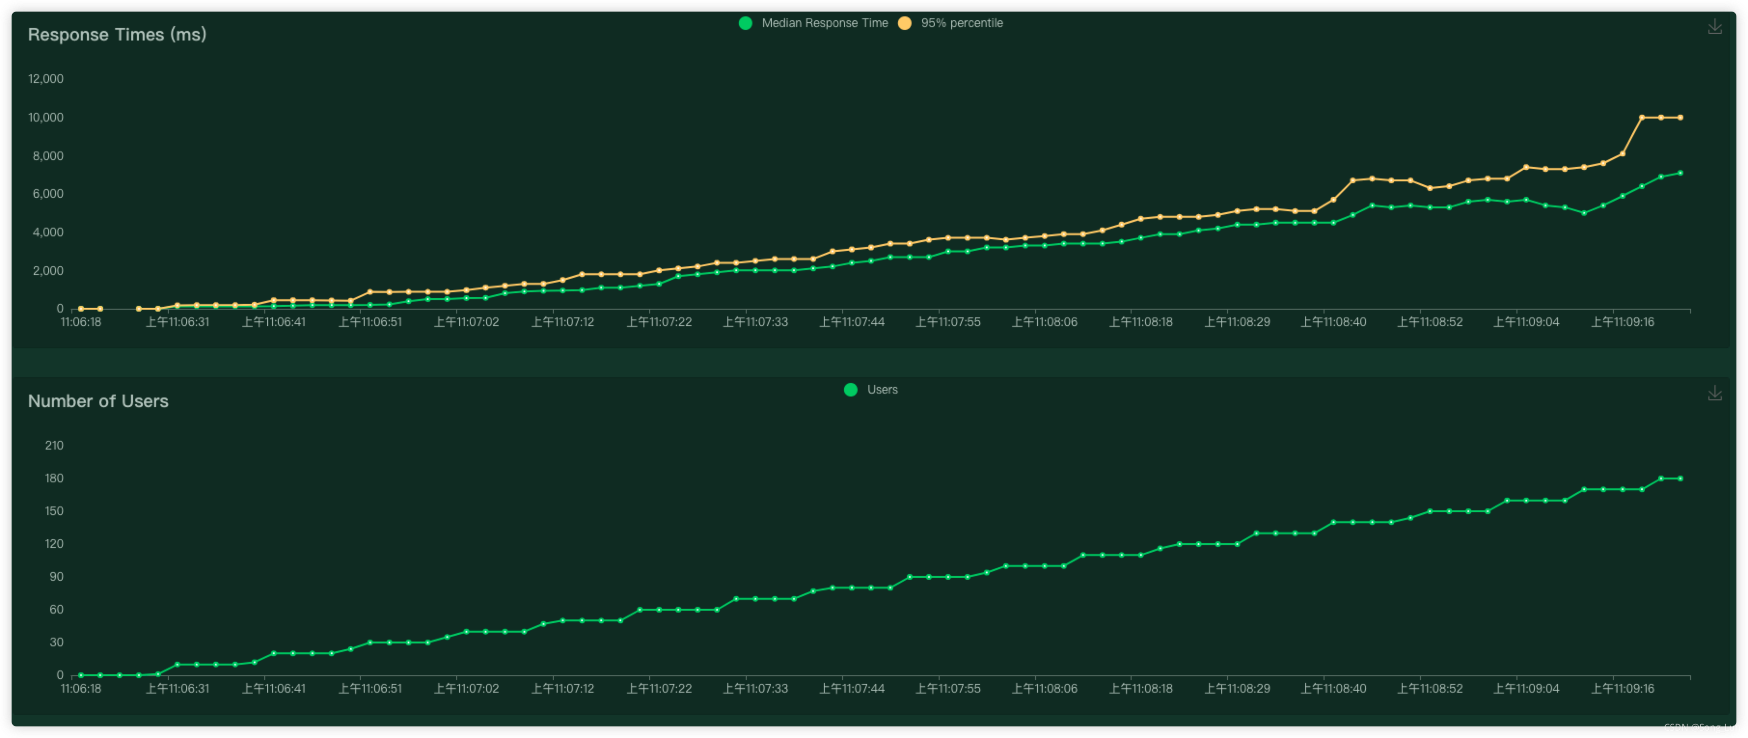Click 上午11:08:06 label on Response Times axis
Image resolution: width=1748 pixels, height=738 pixels.
[1045, 322]
